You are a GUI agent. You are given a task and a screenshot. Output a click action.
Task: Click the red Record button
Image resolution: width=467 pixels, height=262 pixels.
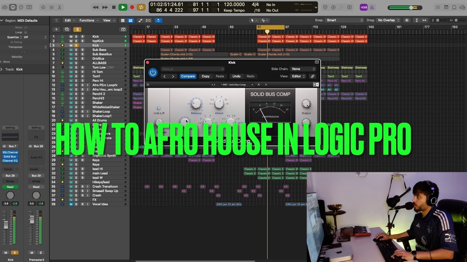132,7
